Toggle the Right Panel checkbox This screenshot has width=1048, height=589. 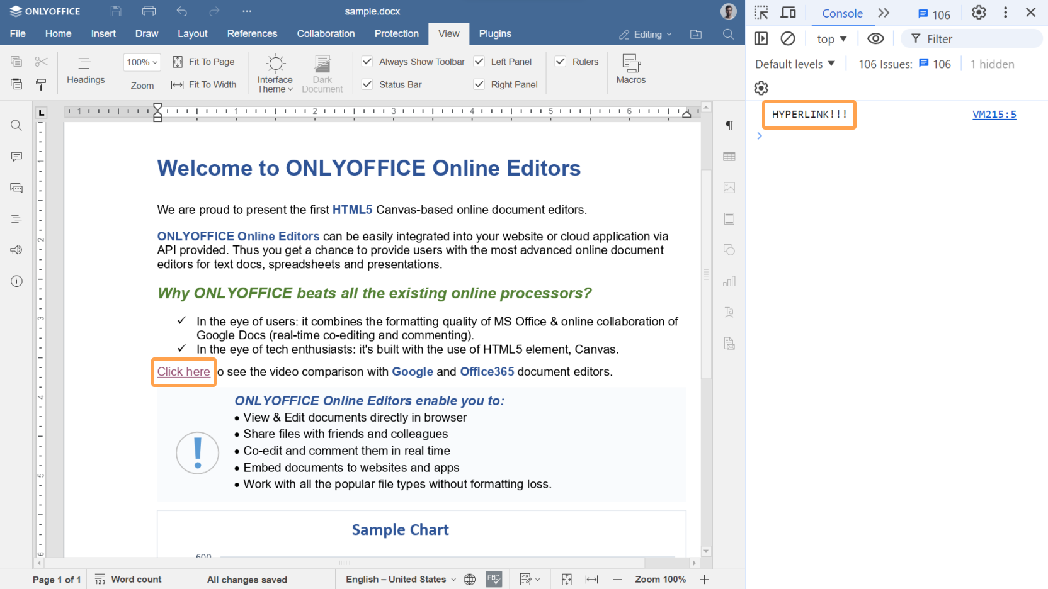pyautogui.click(x=479, y=84)
